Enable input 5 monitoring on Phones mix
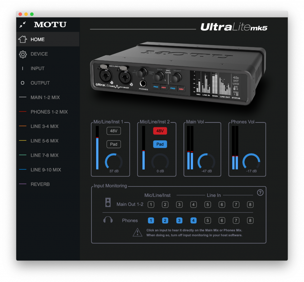Image resolution: width=304 pixels, height=282 pixels. point(208,221)
